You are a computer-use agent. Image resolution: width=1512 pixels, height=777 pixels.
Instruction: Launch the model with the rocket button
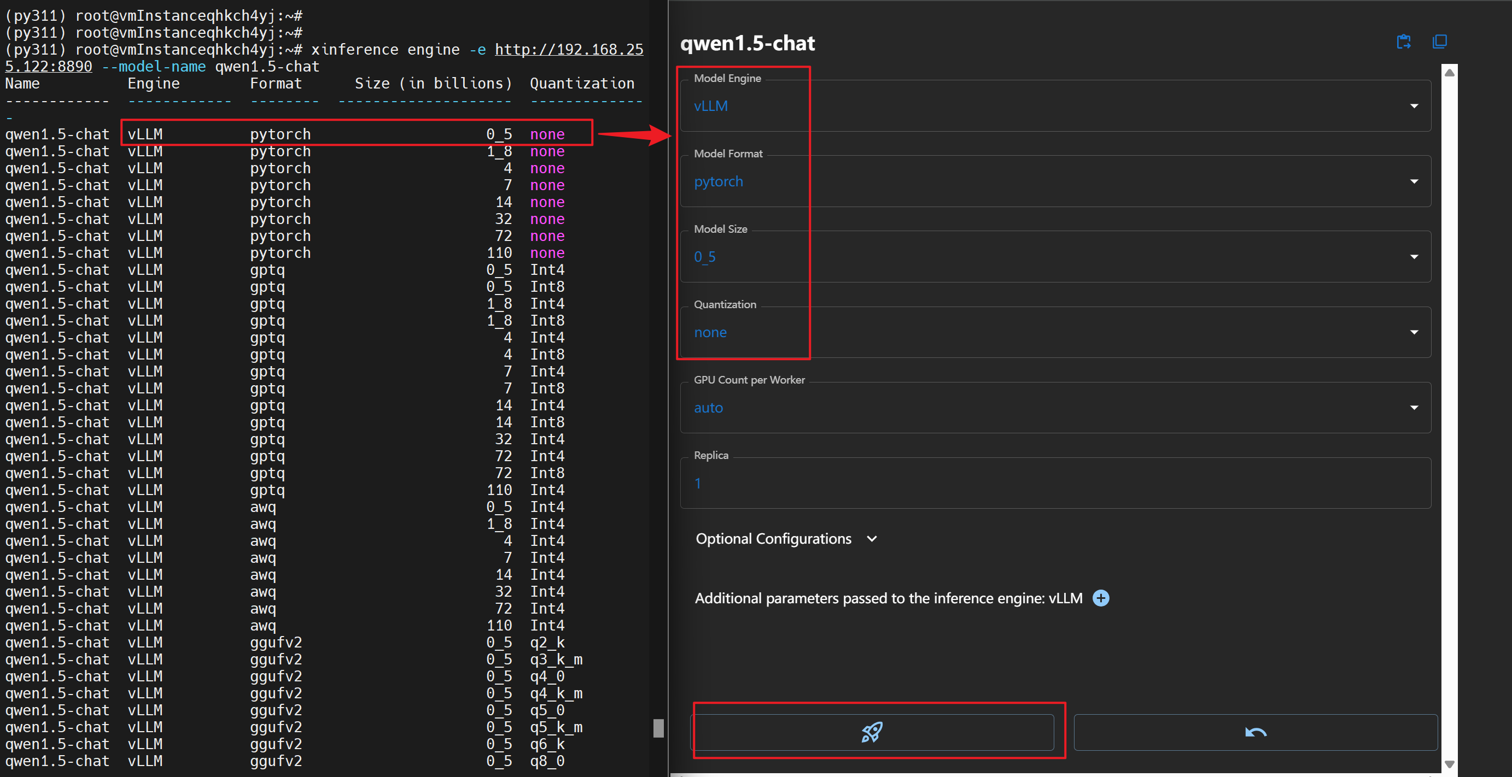(873, 732)
